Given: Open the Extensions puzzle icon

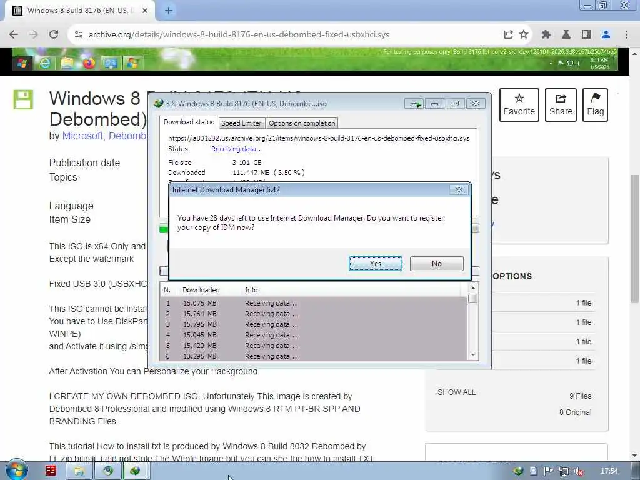Looking at the screenshot, I should point(546,35).
